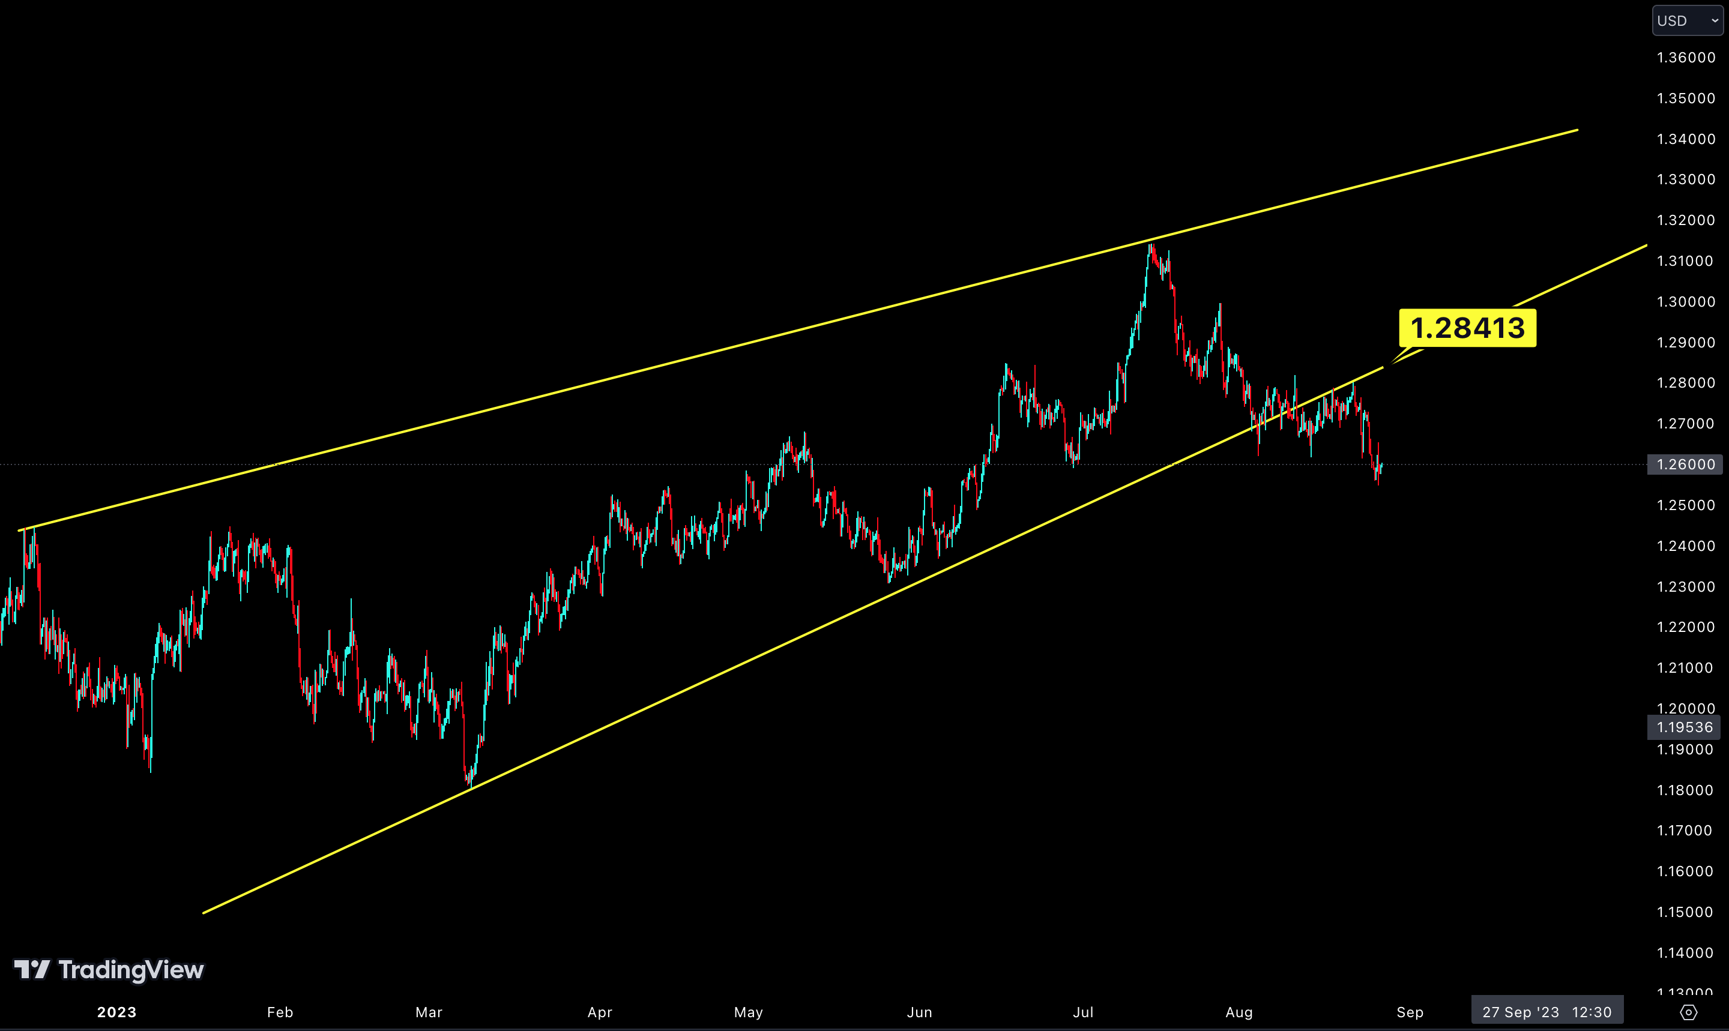1729x1031 pixels.
Task: Click the 1.15000 price axis label
Action: pyautogui.click(x=1686, y=912)
